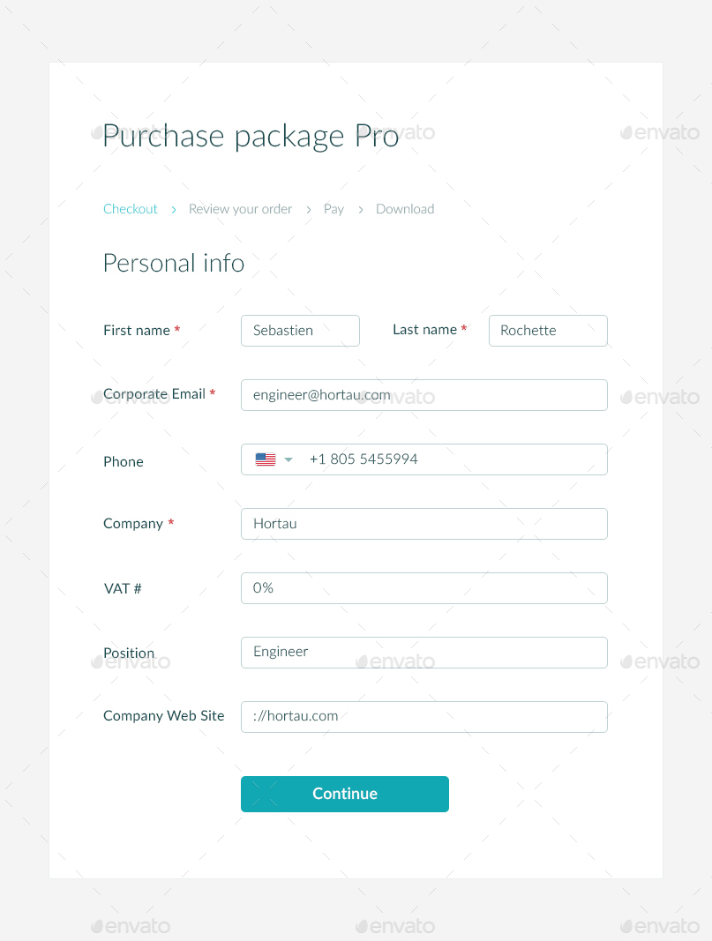Click the Purchase package Pro heading
The image size is (712, 941).
pyautogui.click(x=250, y=136)
